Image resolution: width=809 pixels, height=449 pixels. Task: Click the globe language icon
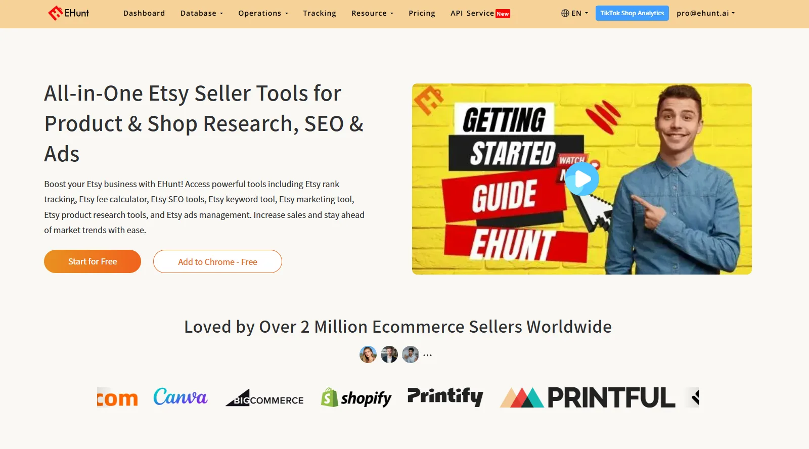[x=565, y=13]
